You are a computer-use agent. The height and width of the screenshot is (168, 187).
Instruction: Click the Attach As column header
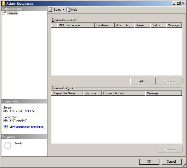coord(124,25)
